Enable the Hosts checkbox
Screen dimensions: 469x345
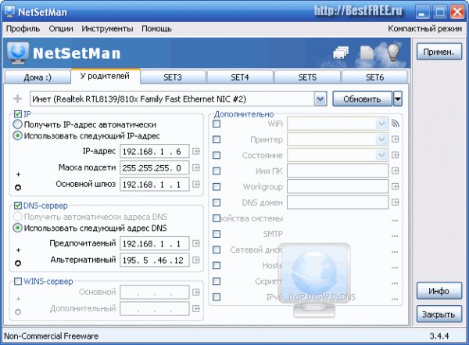point(217,266)
